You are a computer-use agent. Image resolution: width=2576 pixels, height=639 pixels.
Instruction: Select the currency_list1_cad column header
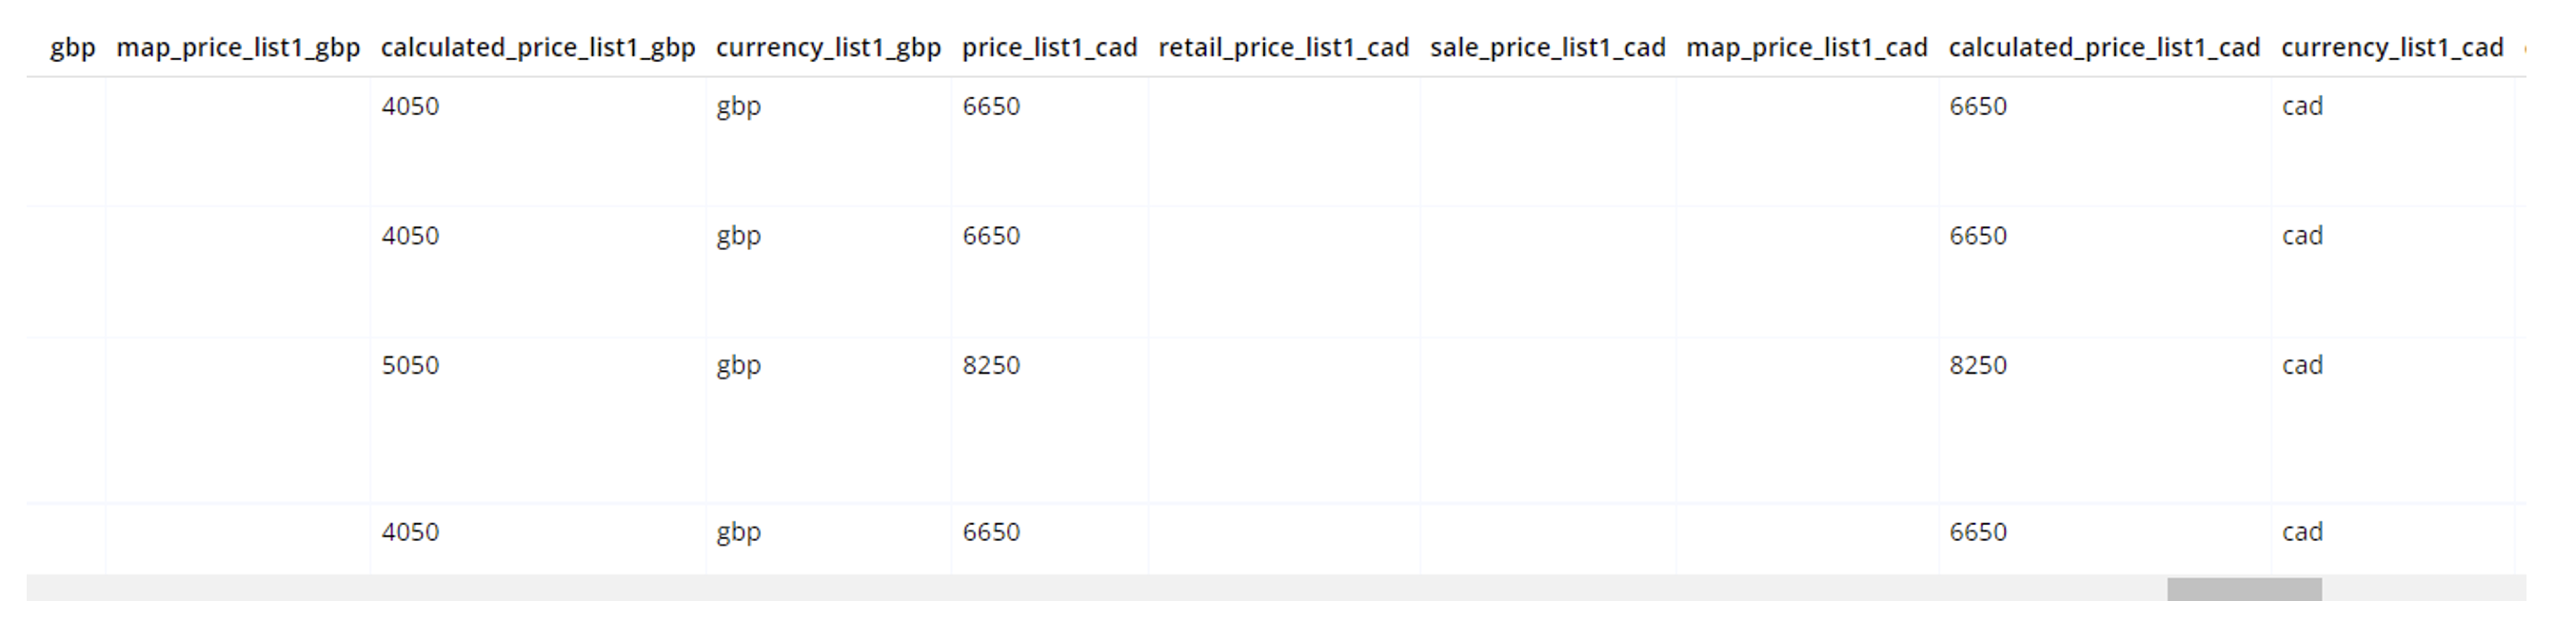[2393, 48]
